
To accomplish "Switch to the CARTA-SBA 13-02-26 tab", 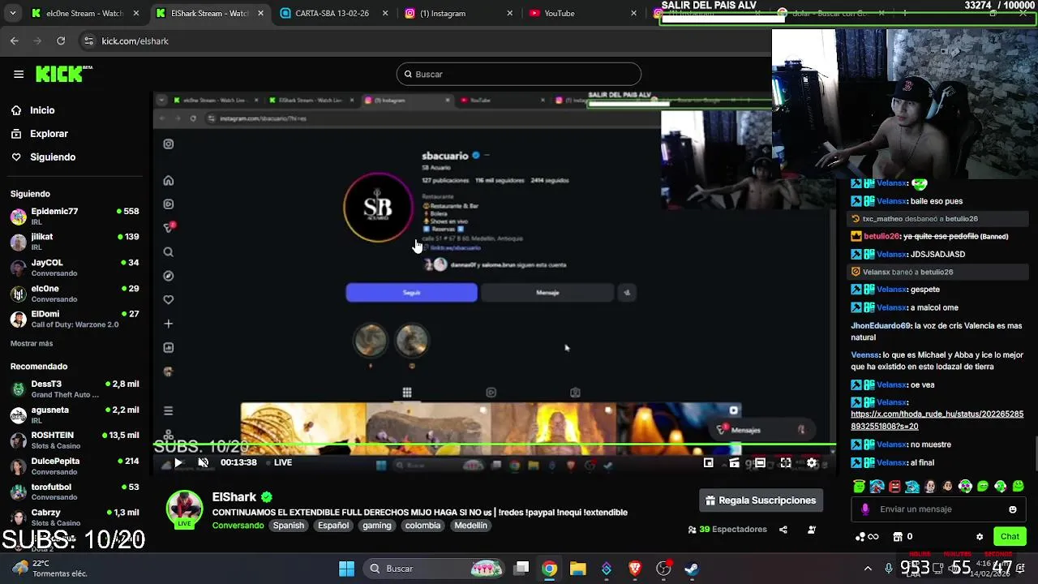I will 332,13.
